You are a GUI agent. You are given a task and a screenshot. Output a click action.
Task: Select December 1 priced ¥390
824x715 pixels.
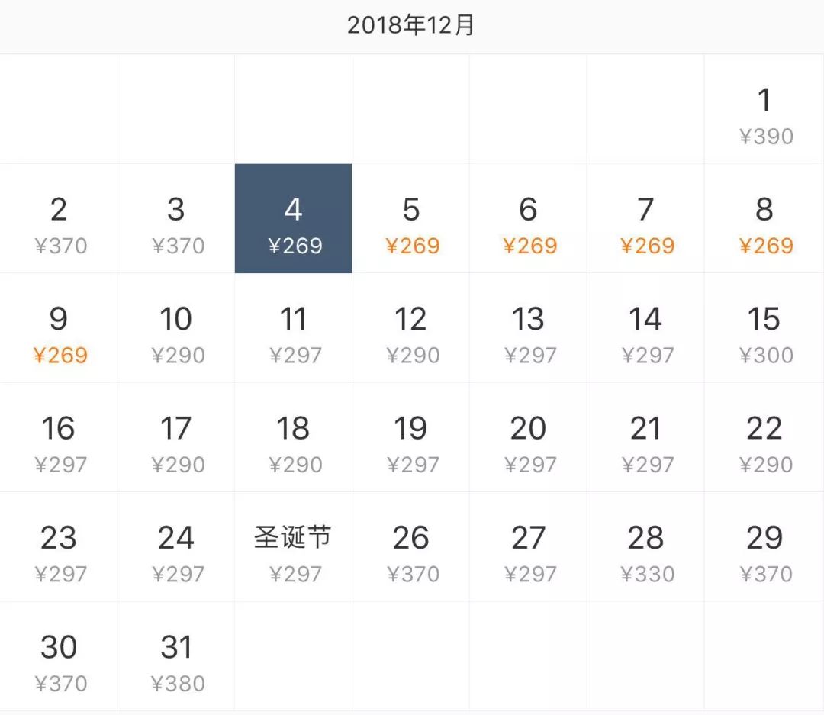(x=764, y=114)
